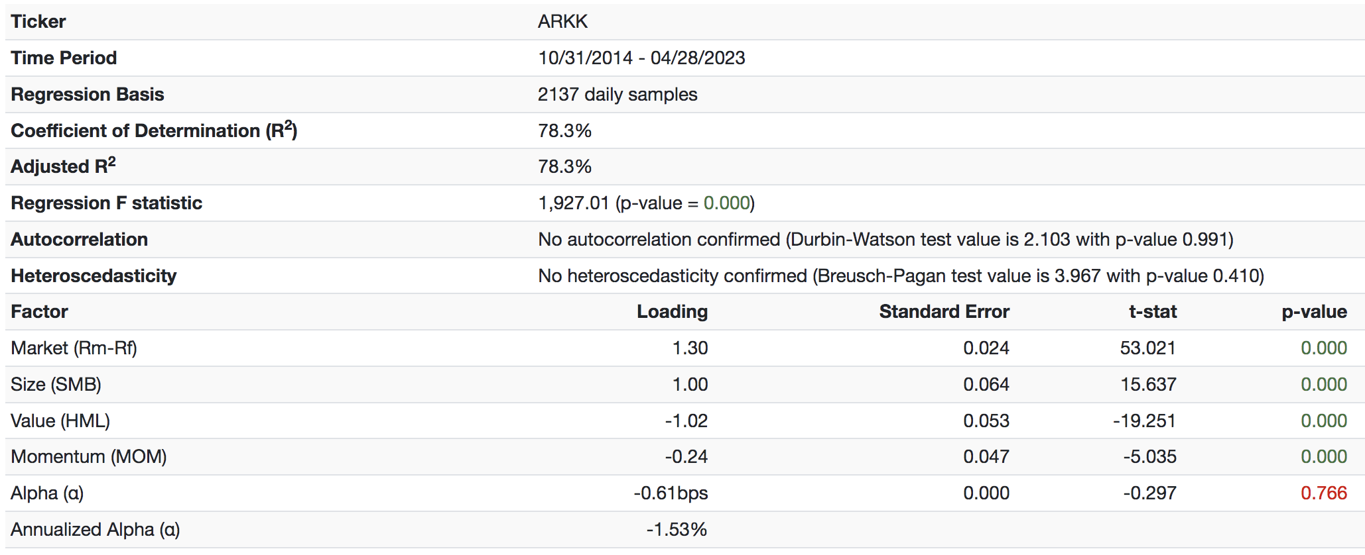Image resolution: width=1365 pixels, height=555 pixels.
Task: Click the Autocorrelation label
Action: [80, 239]
